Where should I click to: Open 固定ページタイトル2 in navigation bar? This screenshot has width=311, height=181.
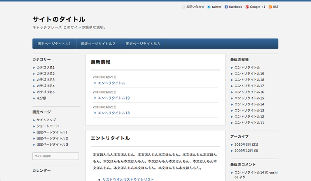(99, 44)
